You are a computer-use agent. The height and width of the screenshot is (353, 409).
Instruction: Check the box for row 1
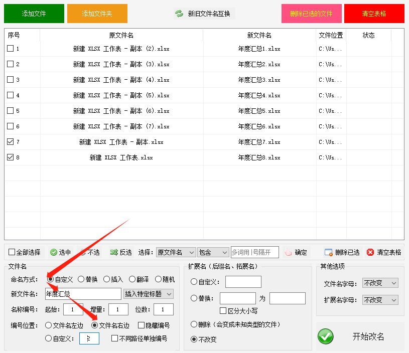tap(10, 49)
